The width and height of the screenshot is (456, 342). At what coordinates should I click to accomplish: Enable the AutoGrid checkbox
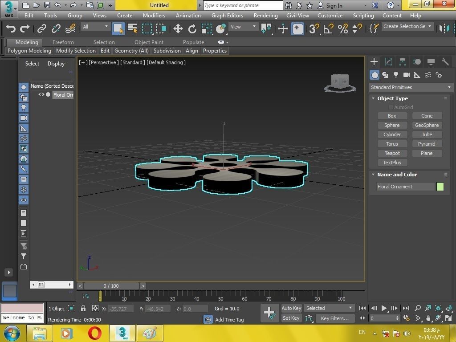click(391, 107)
